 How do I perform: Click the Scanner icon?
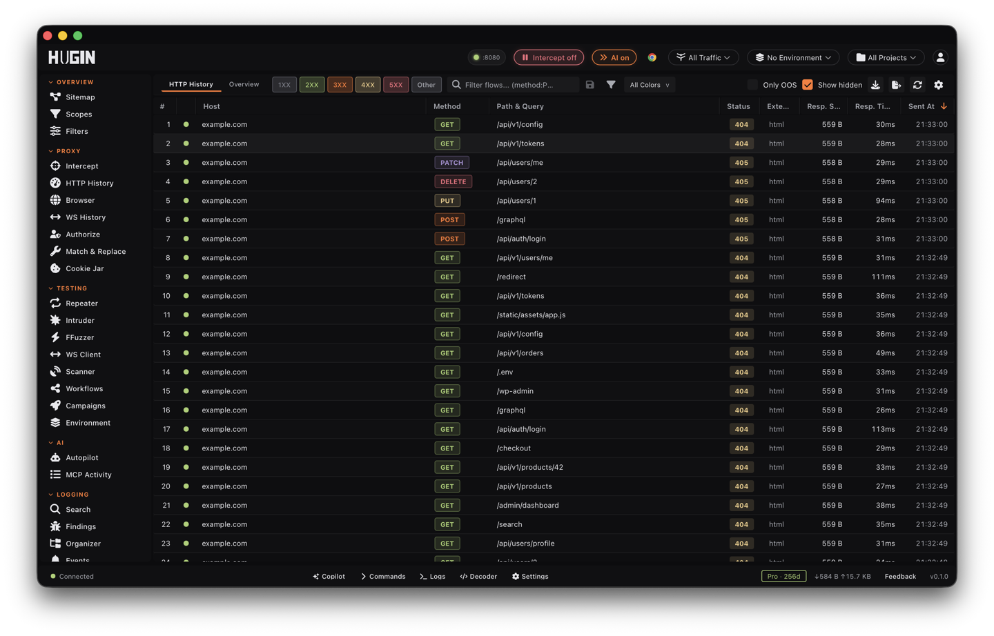55,372
